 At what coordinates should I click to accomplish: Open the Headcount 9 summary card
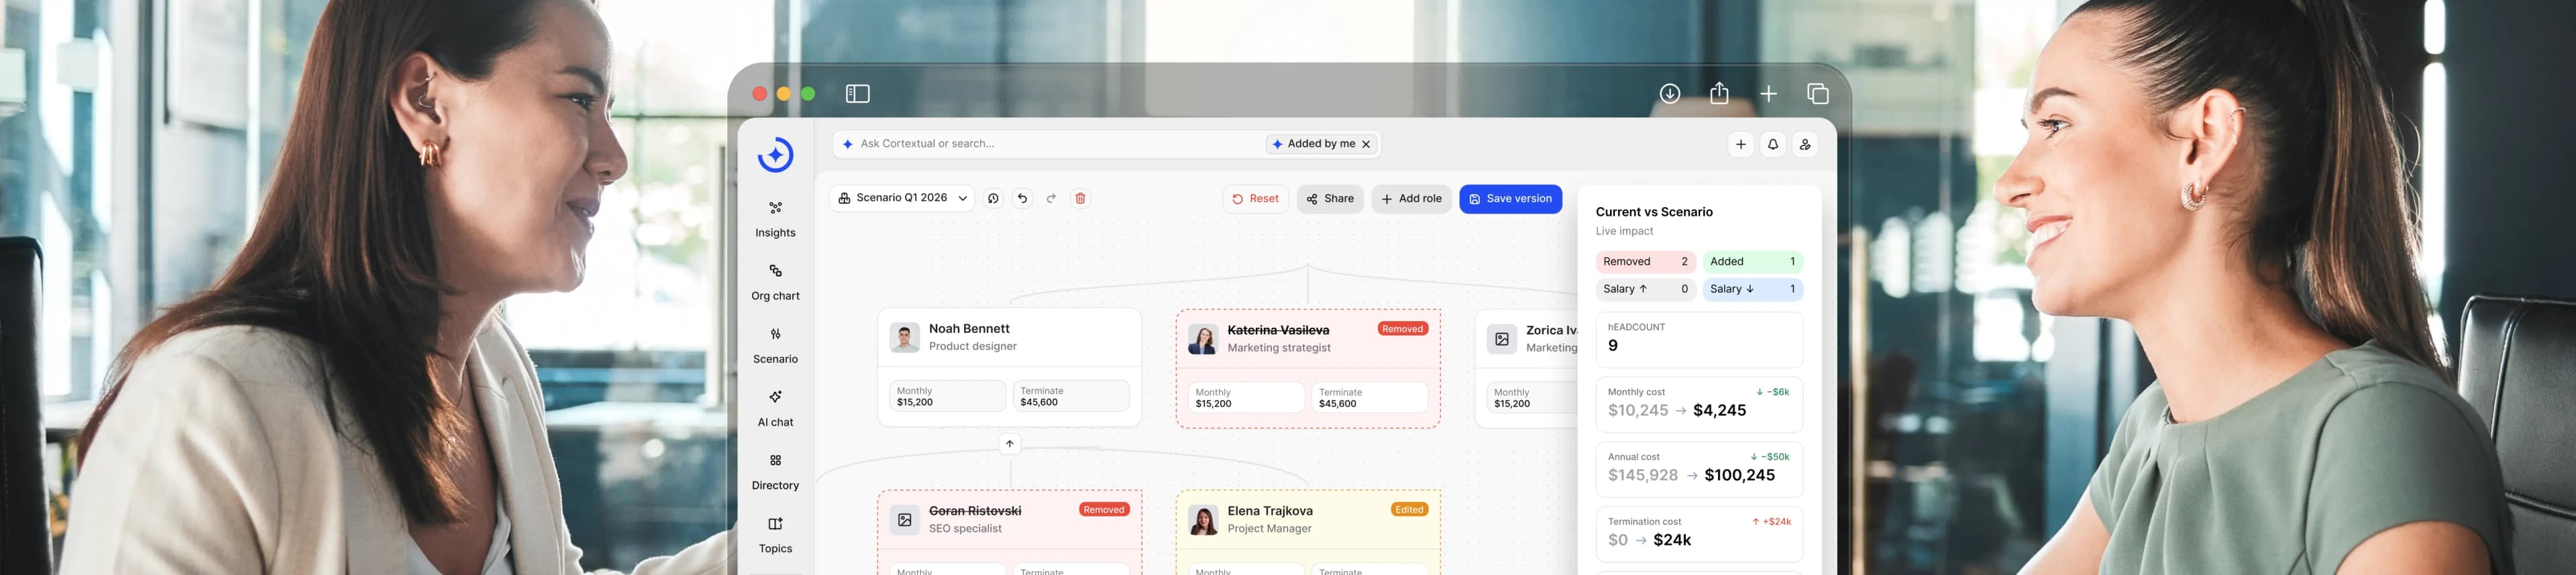click(x=1699, y=339)
